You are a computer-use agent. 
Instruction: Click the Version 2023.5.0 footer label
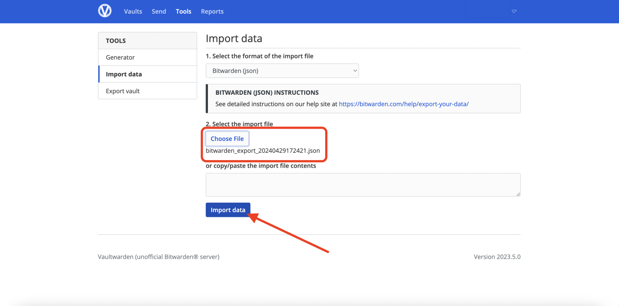pos(496,256)
